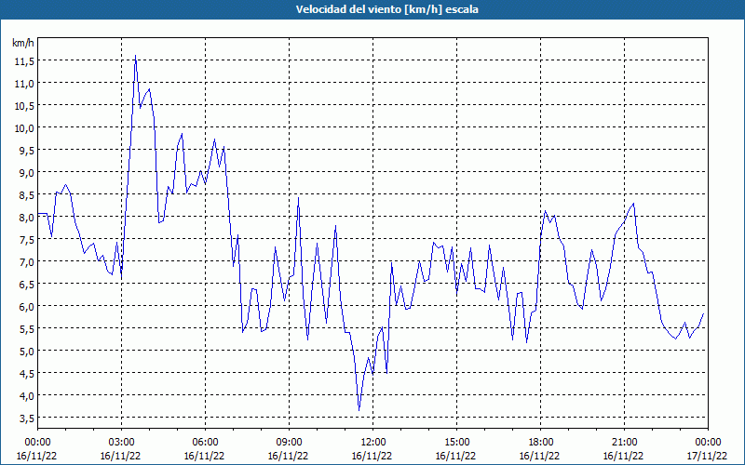The image size is (745, 465).
Task: Select the 8,0 y-axis value
Action: tap(26, 217)
